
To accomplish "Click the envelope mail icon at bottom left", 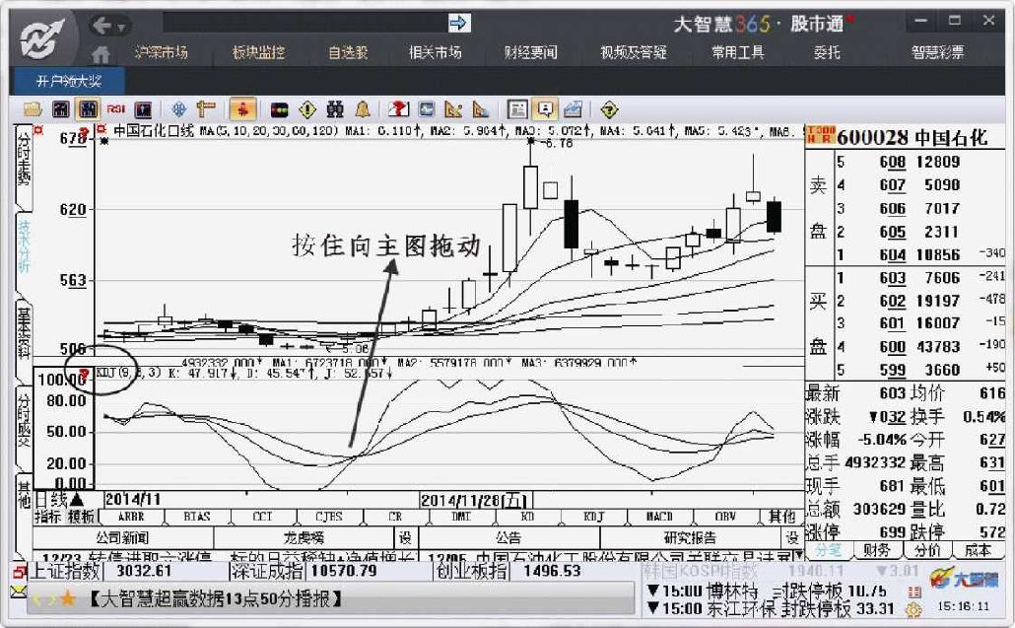I will point(18,592).
